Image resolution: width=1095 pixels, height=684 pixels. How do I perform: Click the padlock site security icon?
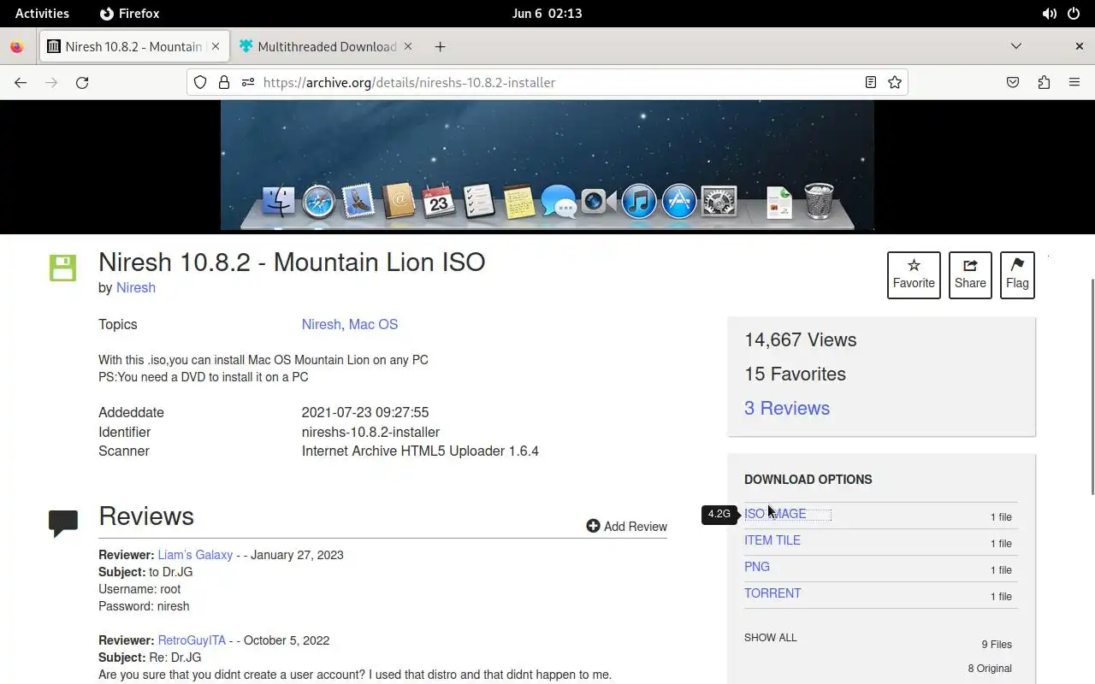(x=224, y=83)
